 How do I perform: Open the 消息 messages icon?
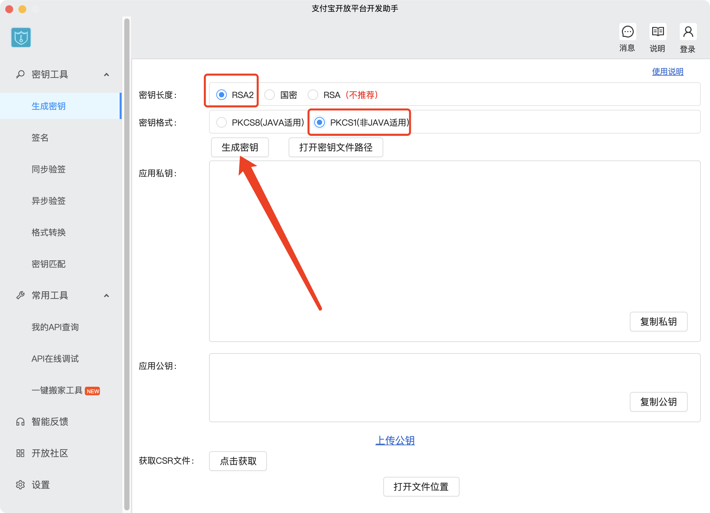click(627, 32)
